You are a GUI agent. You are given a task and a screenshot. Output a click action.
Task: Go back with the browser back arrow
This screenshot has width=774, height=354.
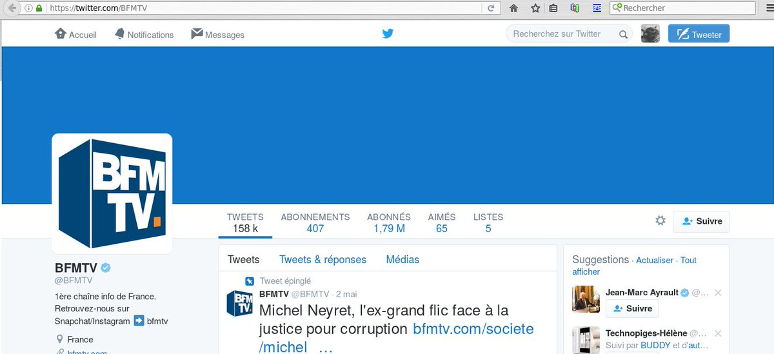pyautogui.click(x=12, y=8)
